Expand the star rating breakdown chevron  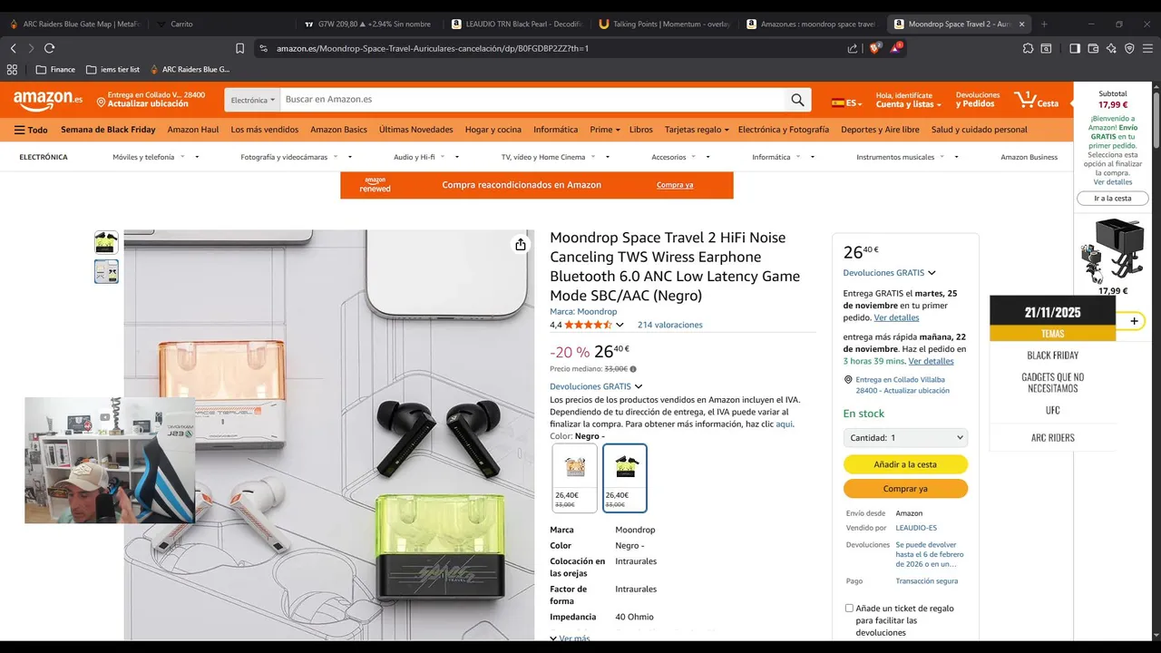tap(620, 325)
